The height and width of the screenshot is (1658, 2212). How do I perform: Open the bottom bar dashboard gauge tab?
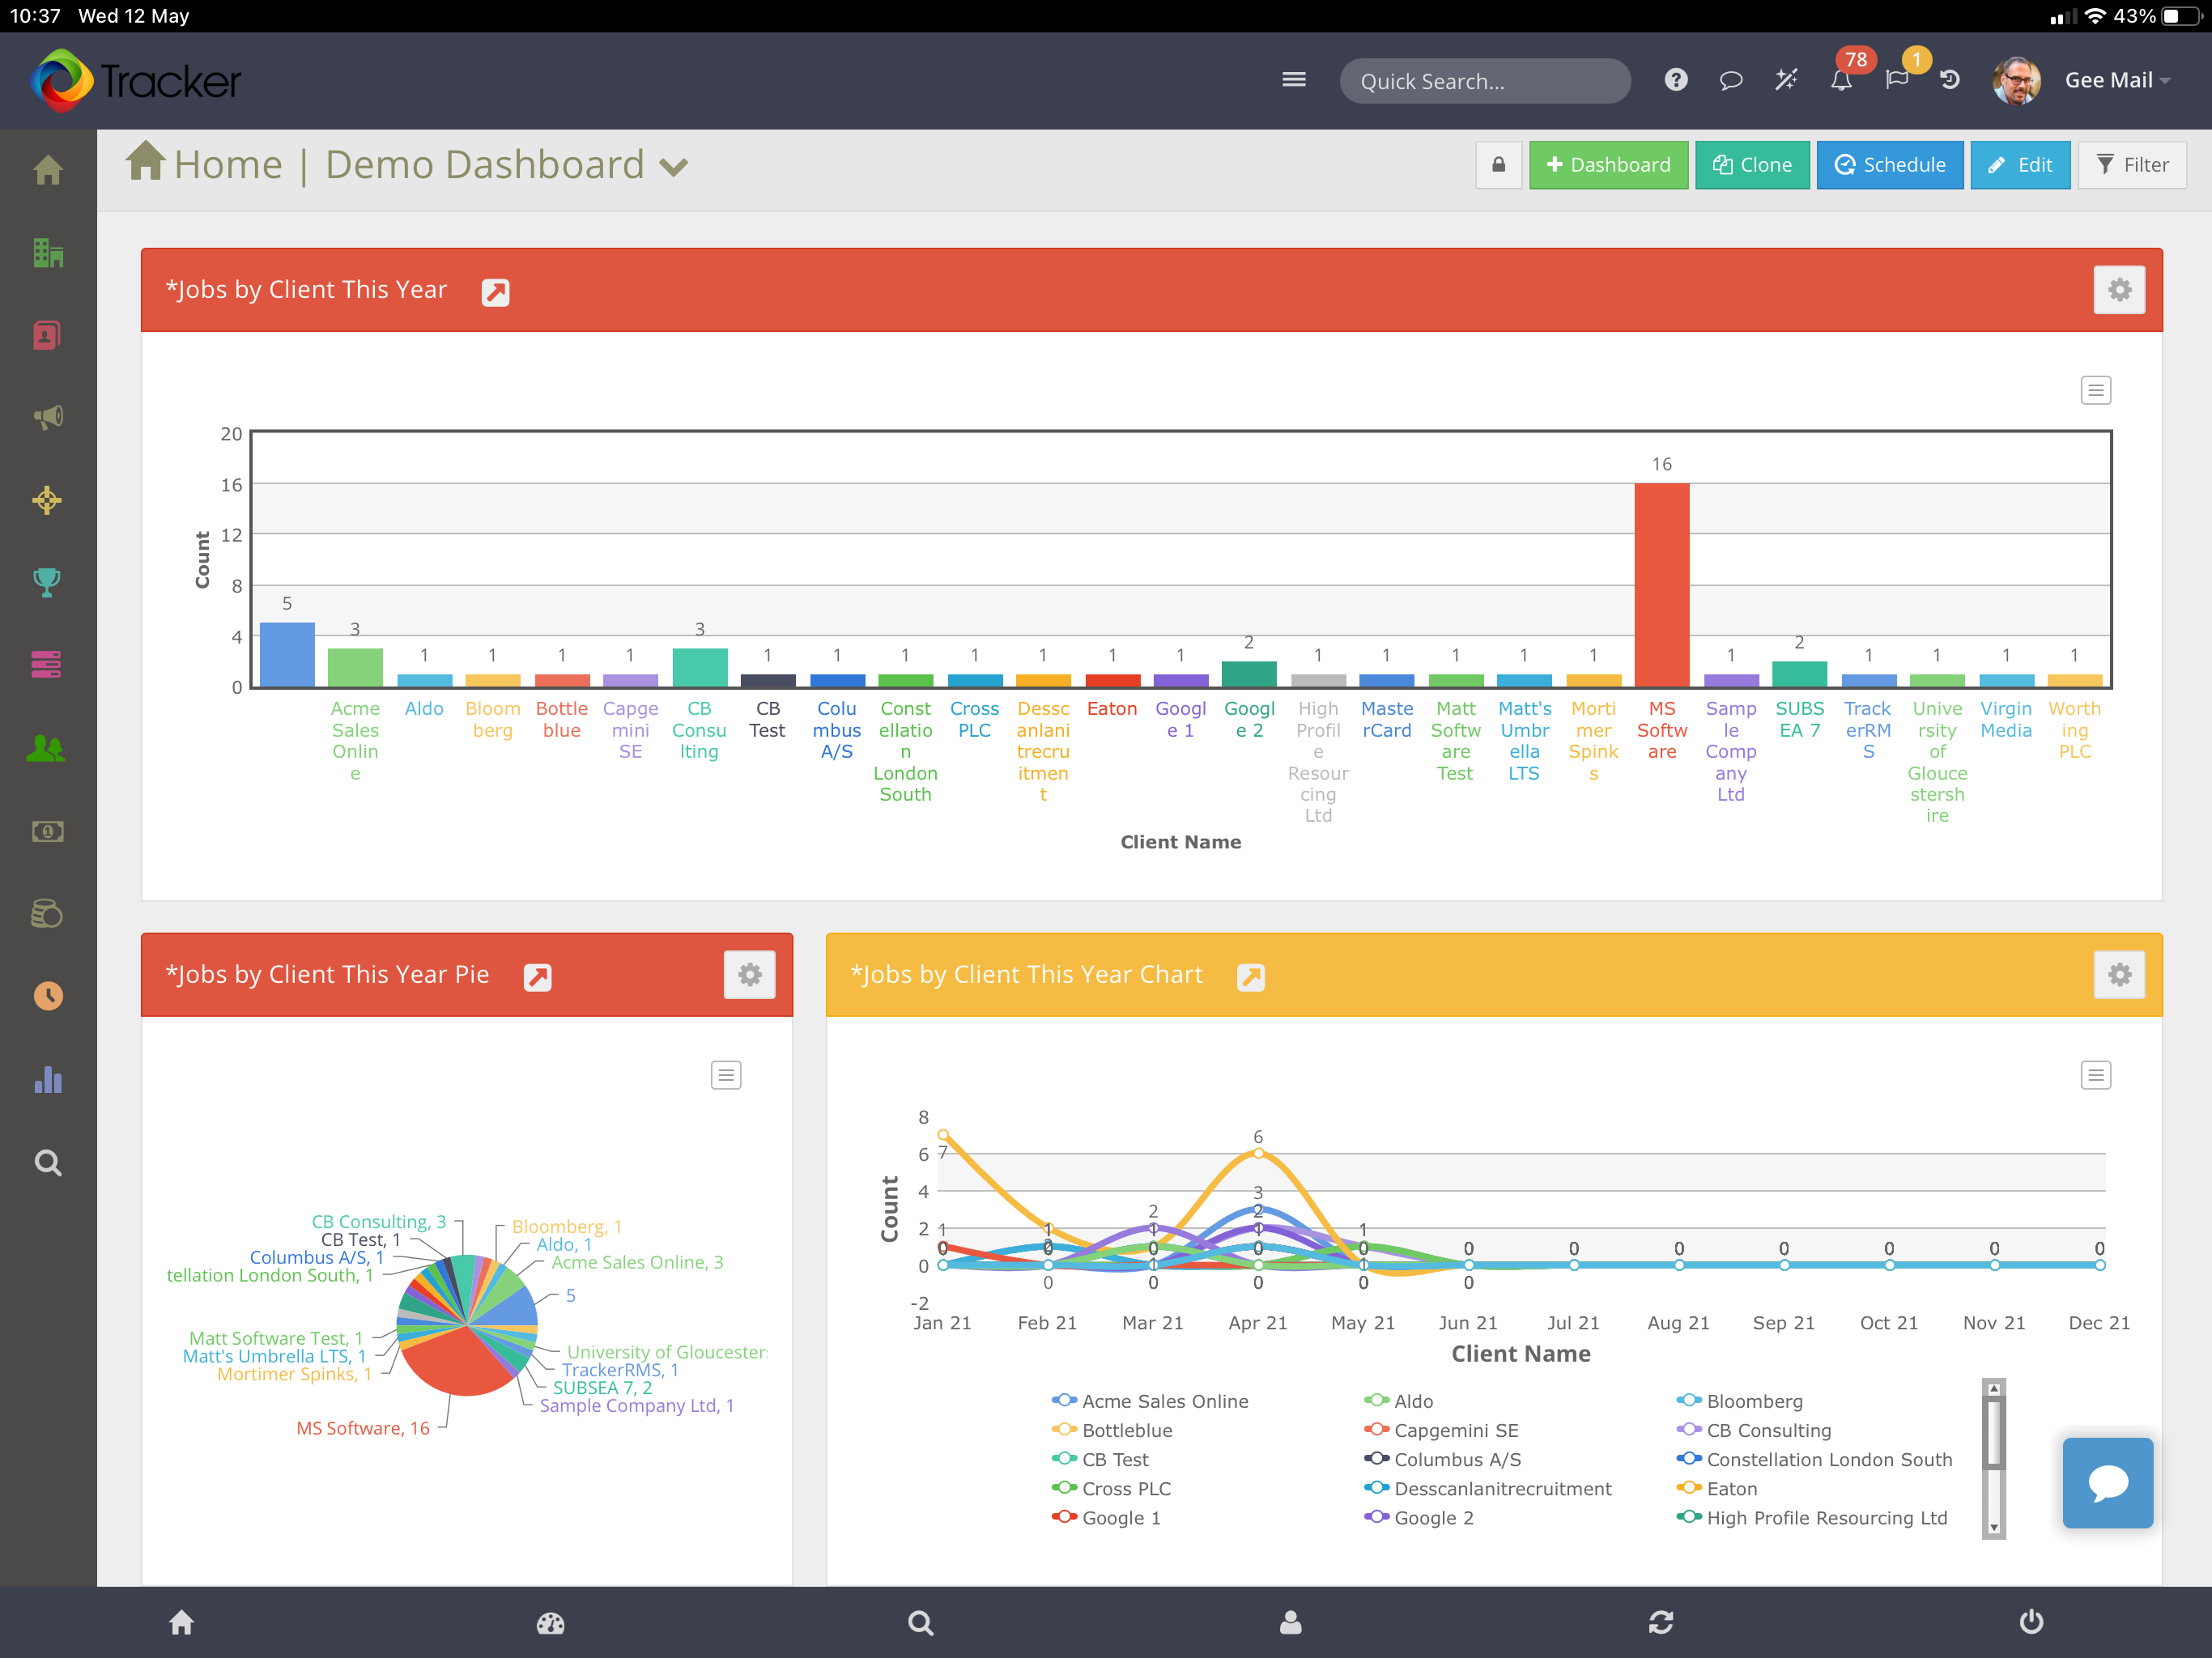[x=551, y=1622]
